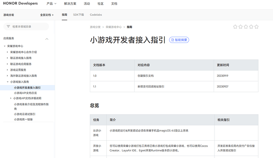Viewport: 273px width, 158px height.
Task: Collapse the 应用服务 section chevron
Action: pos(47,39)
